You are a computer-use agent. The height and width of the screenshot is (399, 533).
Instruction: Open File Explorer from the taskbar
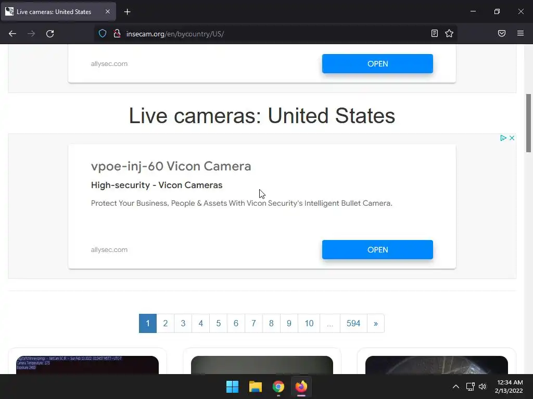click(x=255, y=387)
